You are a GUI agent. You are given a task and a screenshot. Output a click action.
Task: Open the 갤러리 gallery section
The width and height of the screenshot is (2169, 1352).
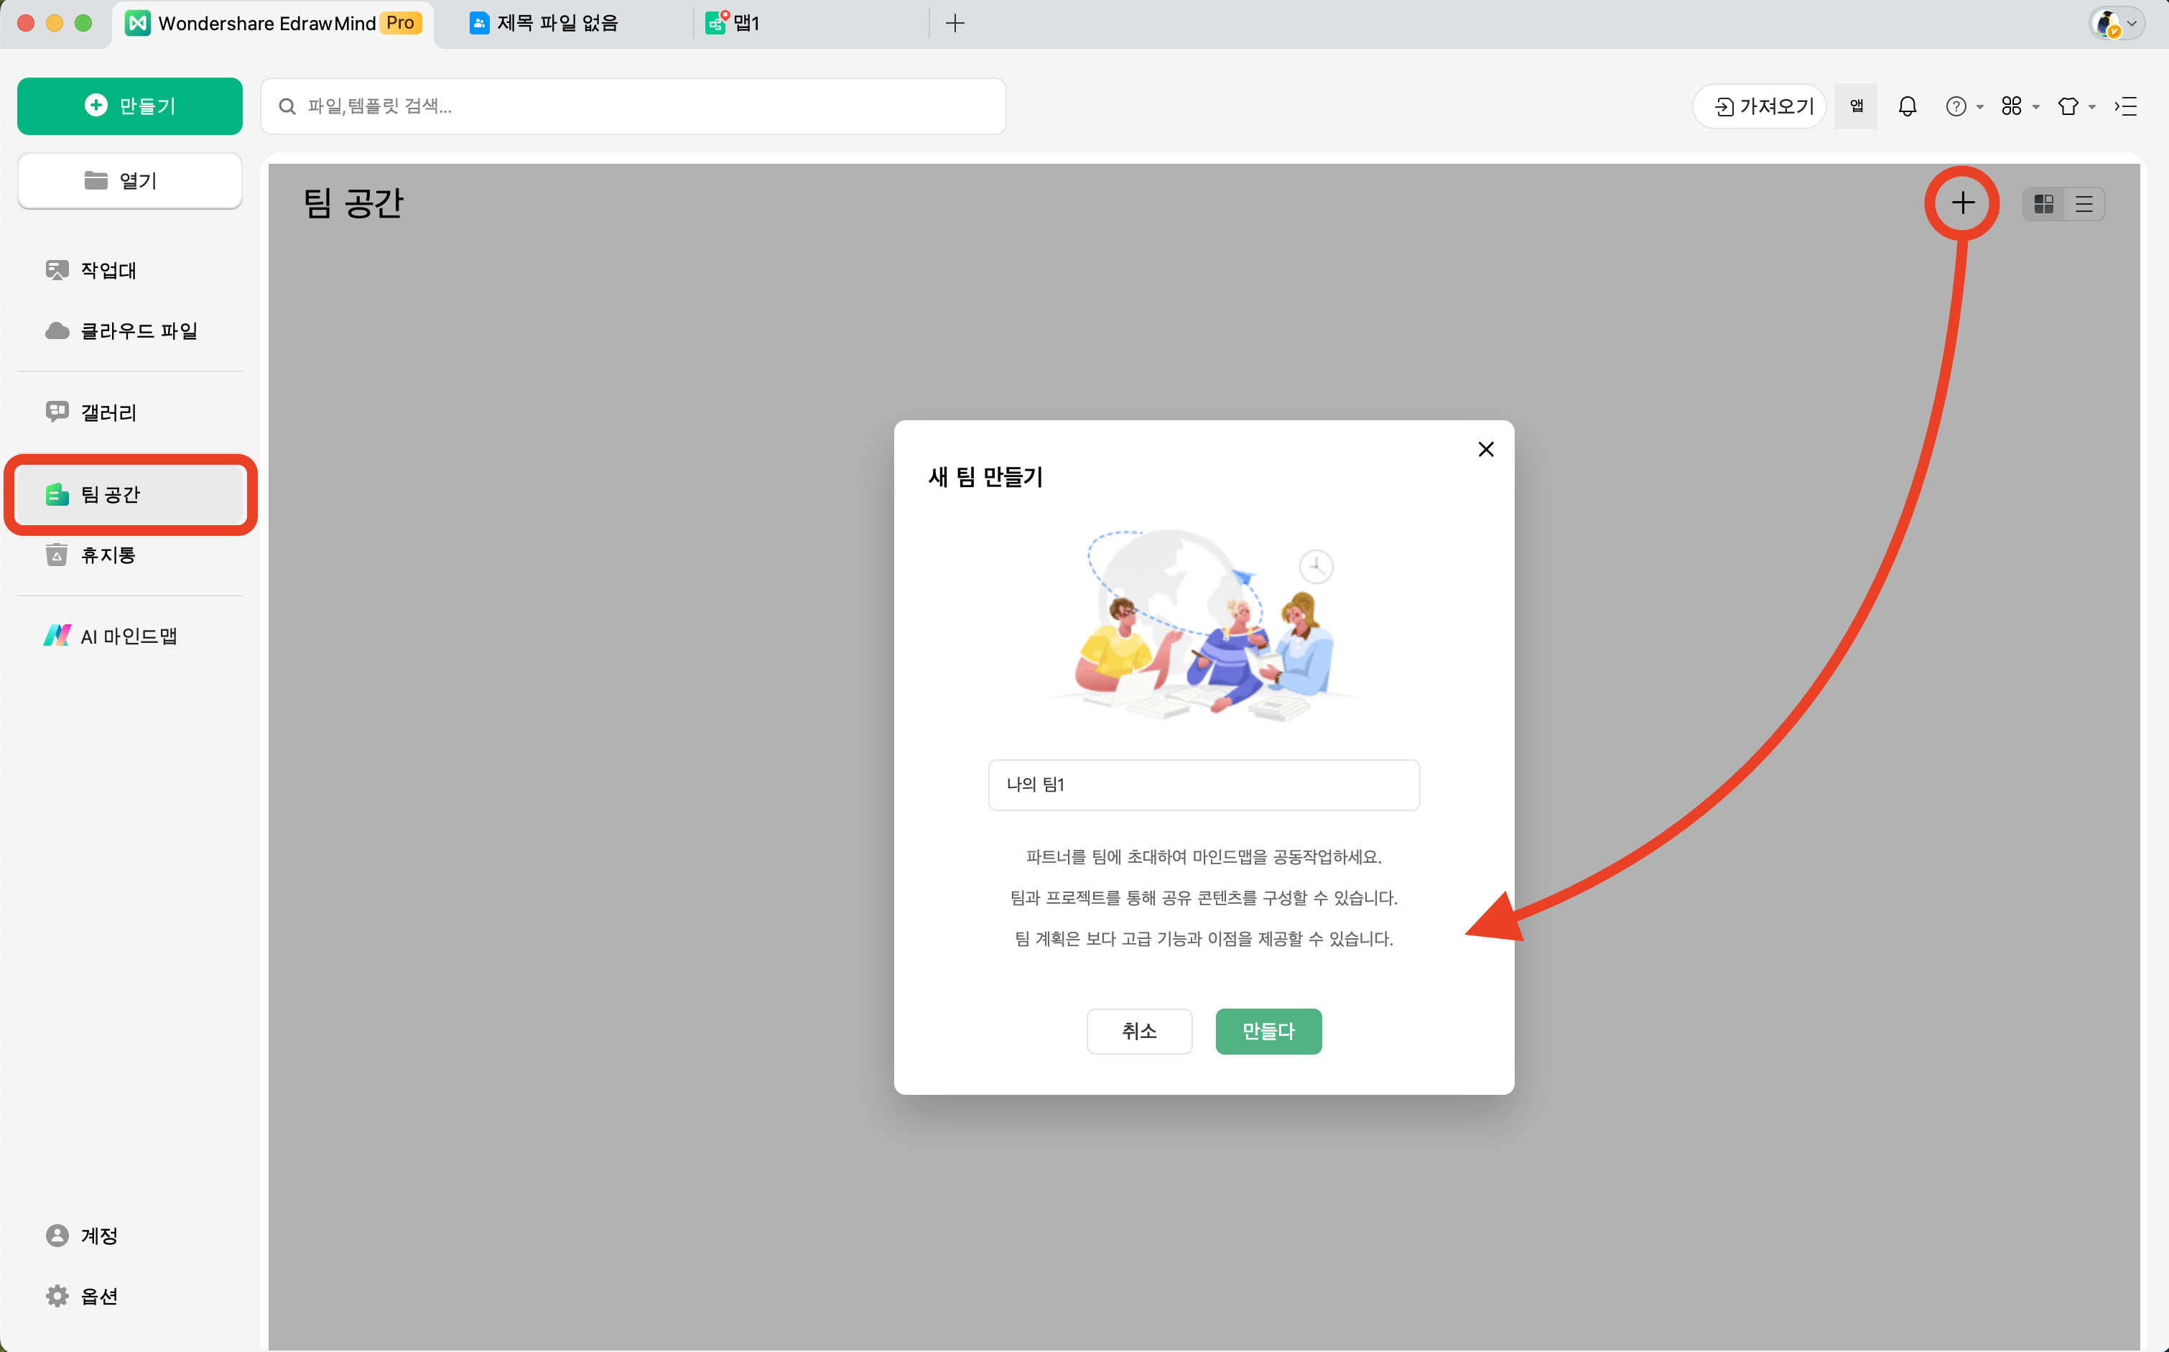point(108,412)
